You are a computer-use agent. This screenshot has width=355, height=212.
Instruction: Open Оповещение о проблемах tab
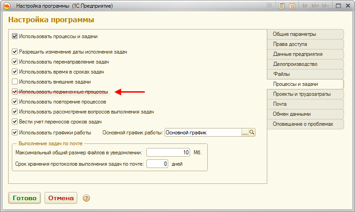pos(305,124)
